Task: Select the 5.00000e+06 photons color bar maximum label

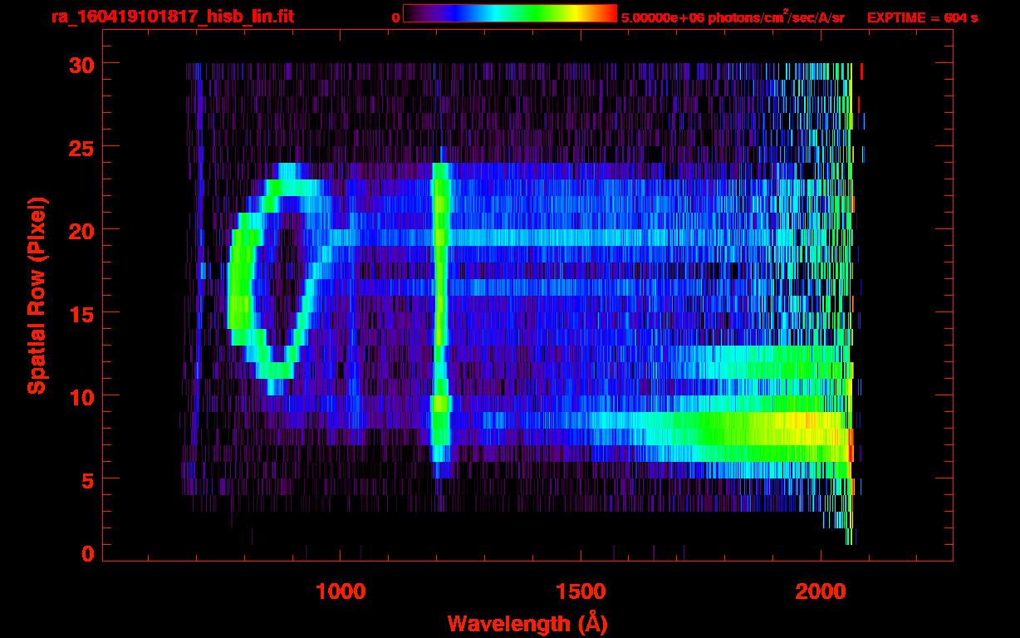Action: [x=733, y=17]
